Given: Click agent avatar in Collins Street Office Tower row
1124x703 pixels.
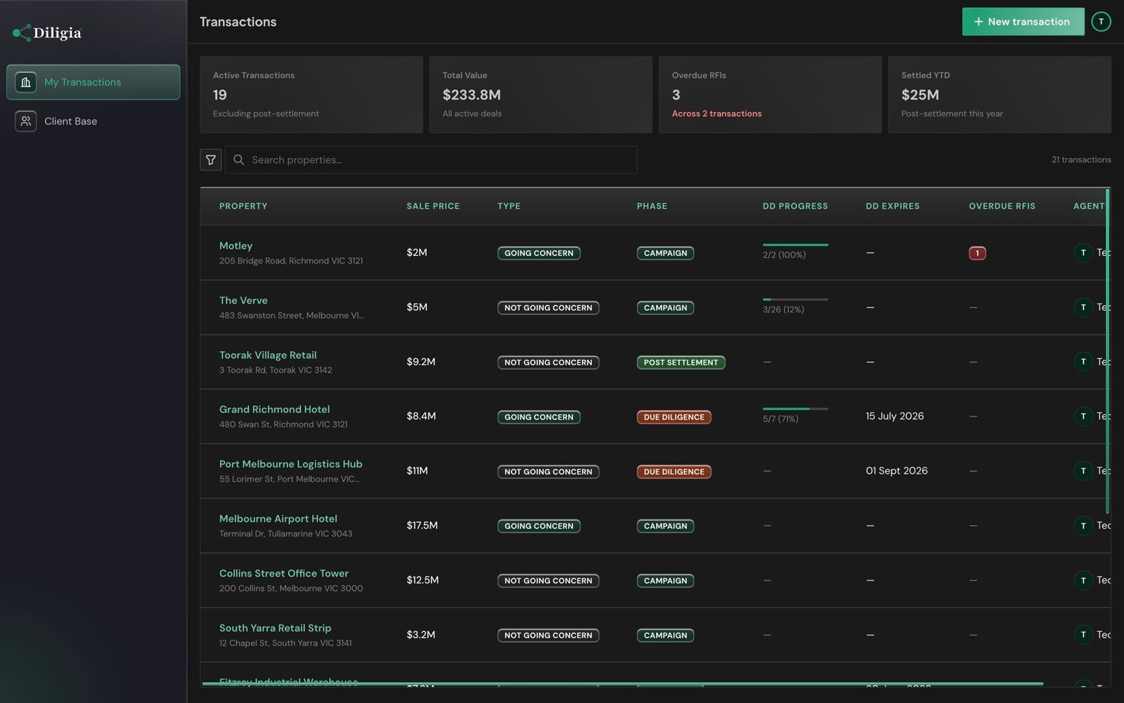Looking at the screenshot, I should pos(1083,580).
